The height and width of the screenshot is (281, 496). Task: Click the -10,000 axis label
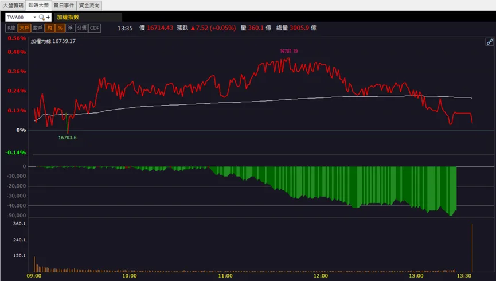17,176
